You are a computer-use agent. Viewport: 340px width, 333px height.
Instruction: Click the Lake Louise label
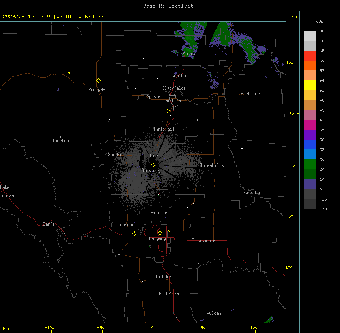[7, 191]
